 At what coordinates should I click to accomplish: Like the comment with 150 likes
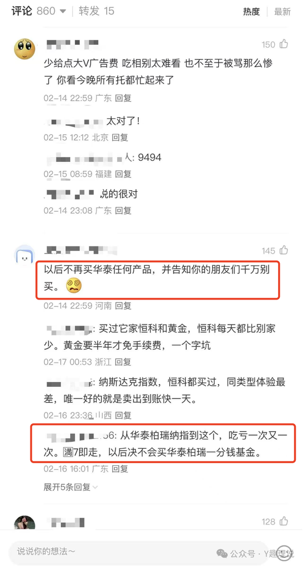pyautogui.click(x=284, y=44)
